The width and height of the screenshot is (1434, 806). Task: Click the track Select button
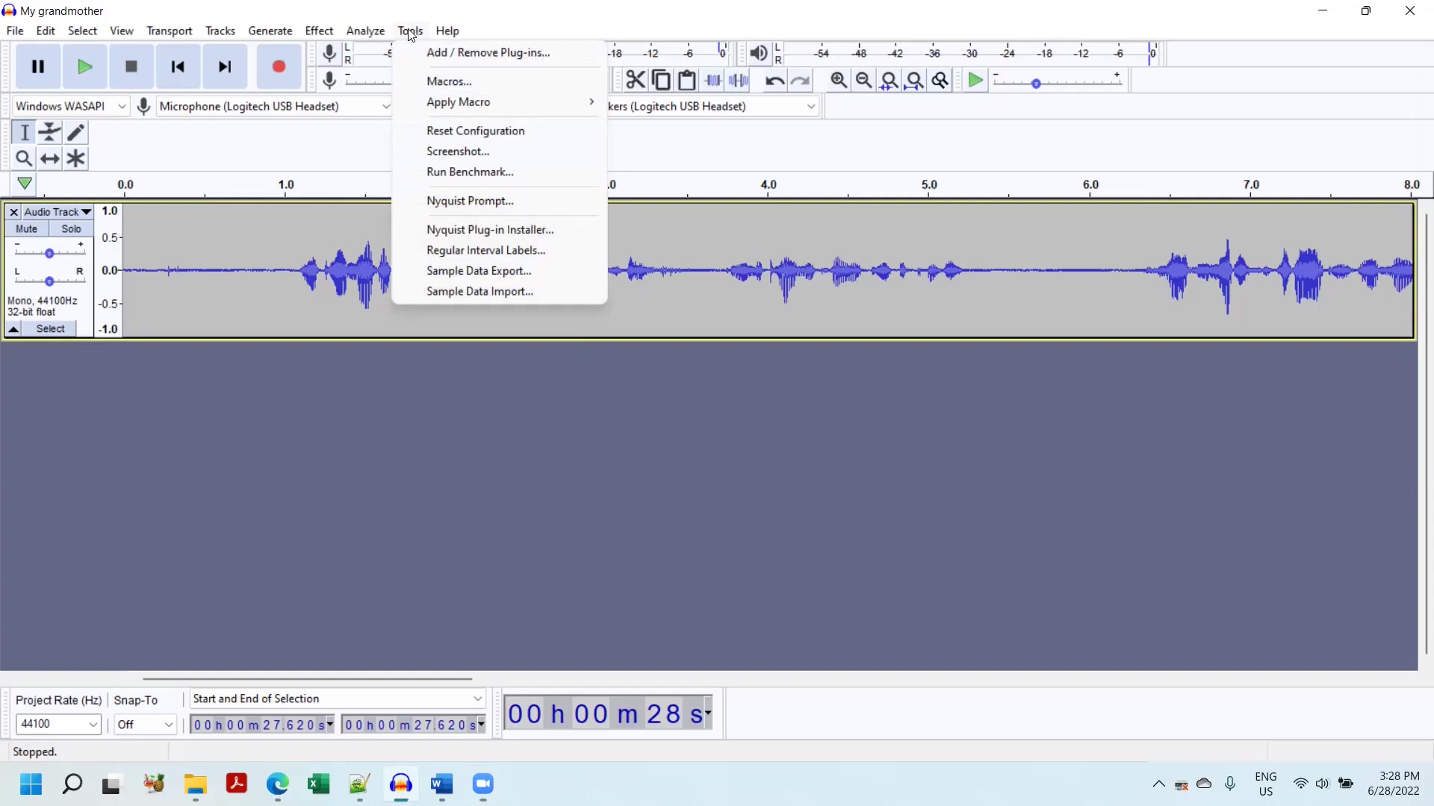50,329
